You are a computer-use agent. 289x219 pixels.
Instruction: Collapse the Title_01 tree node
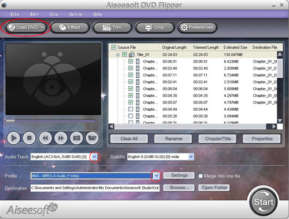(118, 55)
